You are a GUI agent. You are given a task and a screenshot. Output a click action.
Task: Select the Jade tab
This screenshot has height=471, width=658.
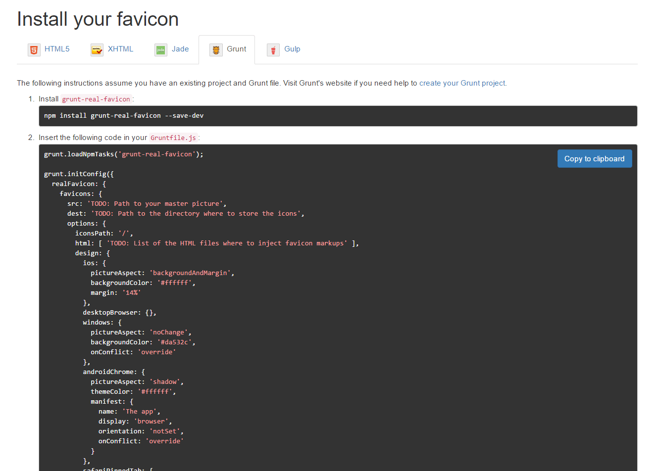coord(180,48)
